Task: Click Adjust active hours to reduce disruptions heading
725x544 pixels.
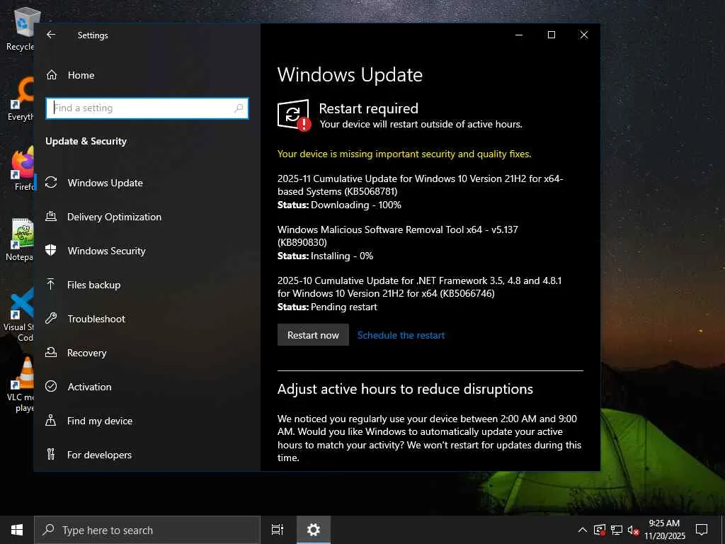Action: click(405, 389)
